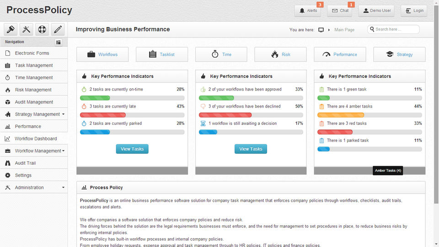Open Audit Trail in the sidebar
Image resolution: width=439 pixels, height=247 pixels.
point(25,163)
